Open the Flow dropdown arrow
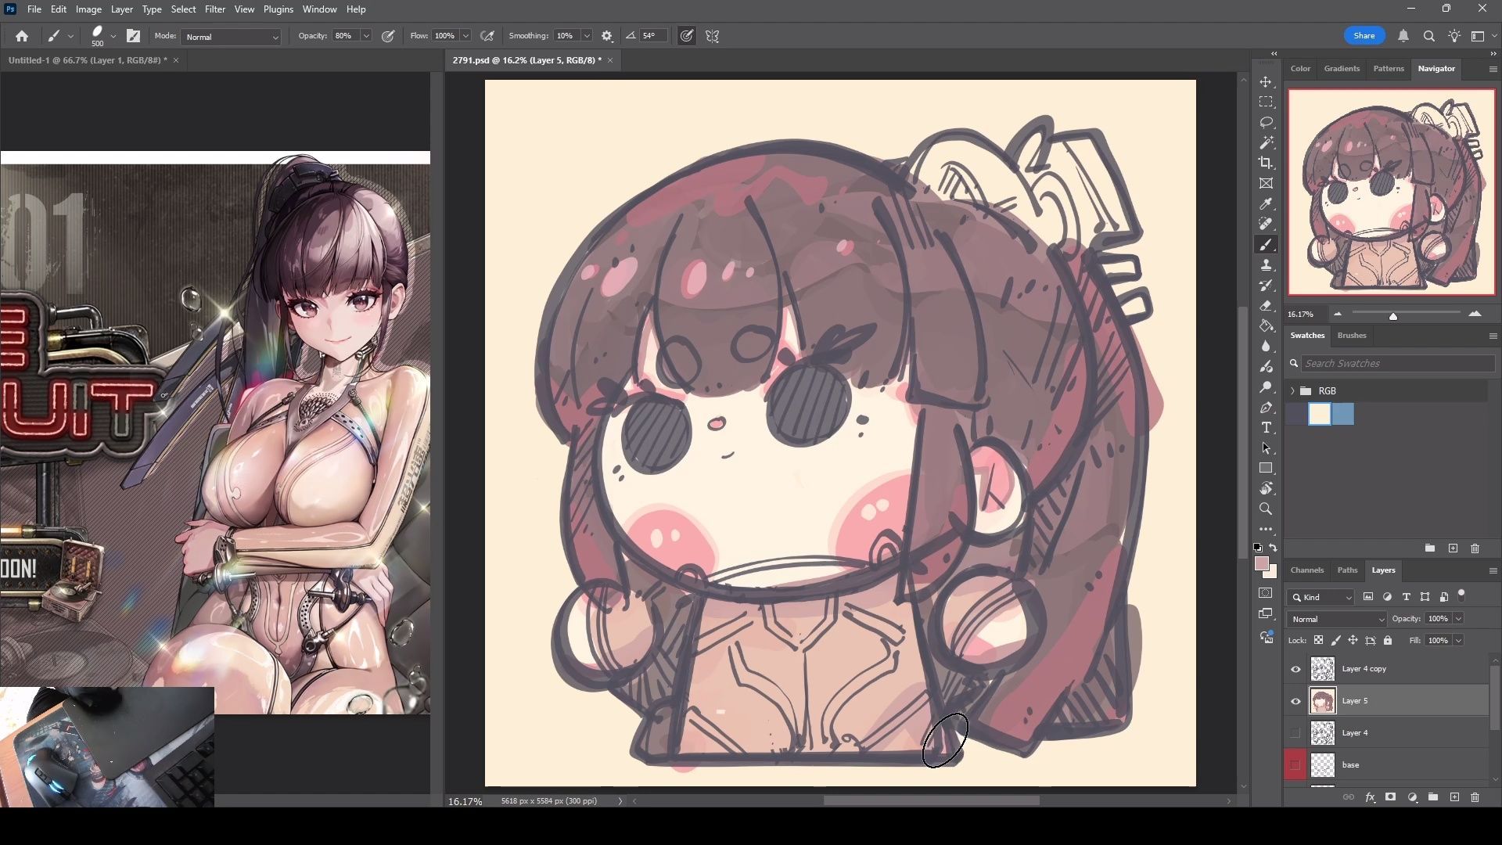The width and height of the screenshot is (1502, 845). pos(465,36)
